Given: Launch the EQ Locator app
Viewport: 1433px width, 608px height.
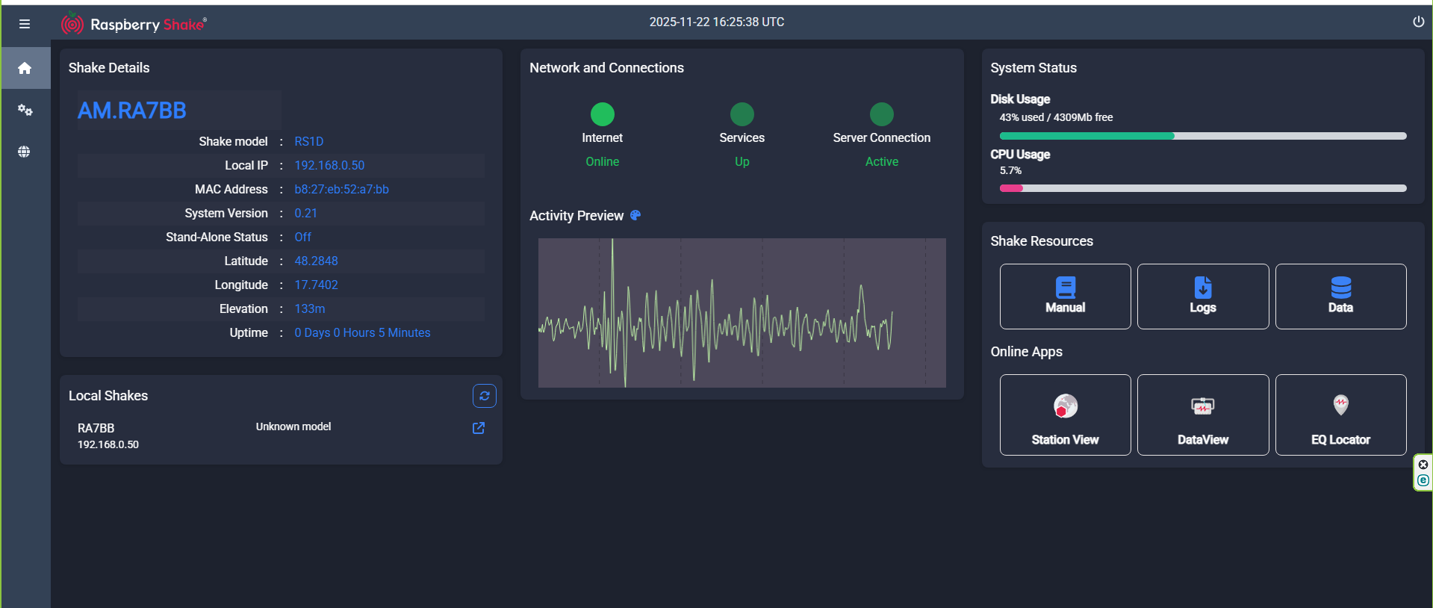Looking at the screenshot, I should point(1340,415).
